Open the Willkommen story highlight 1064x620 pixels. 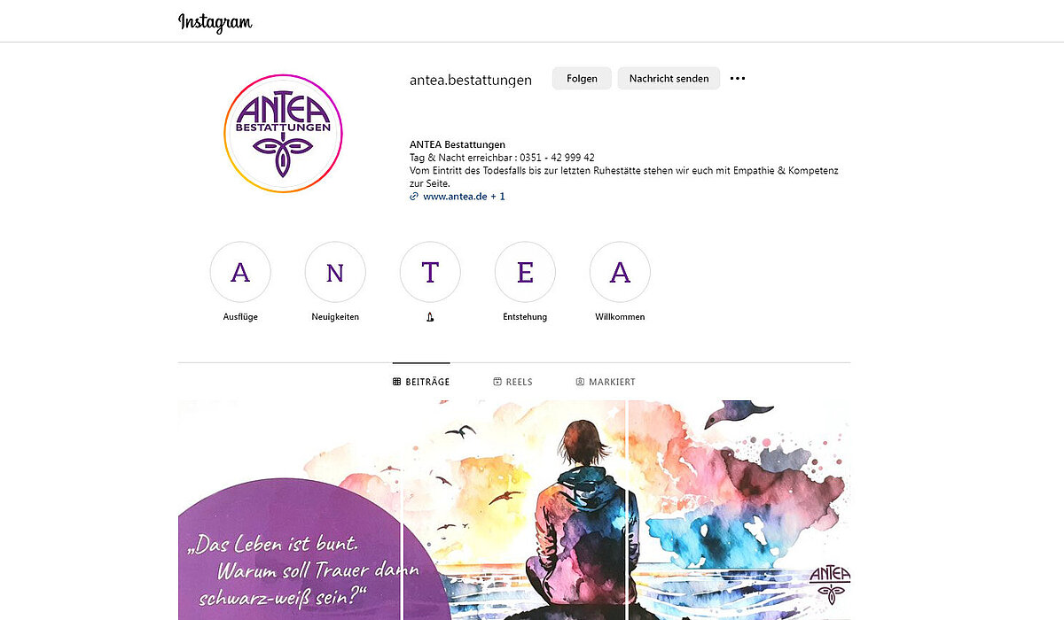(620, 272)
